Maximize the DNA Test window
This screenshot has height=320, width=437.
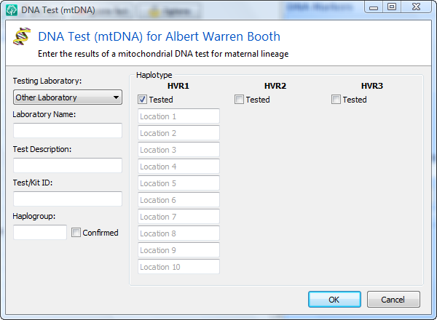392,7
